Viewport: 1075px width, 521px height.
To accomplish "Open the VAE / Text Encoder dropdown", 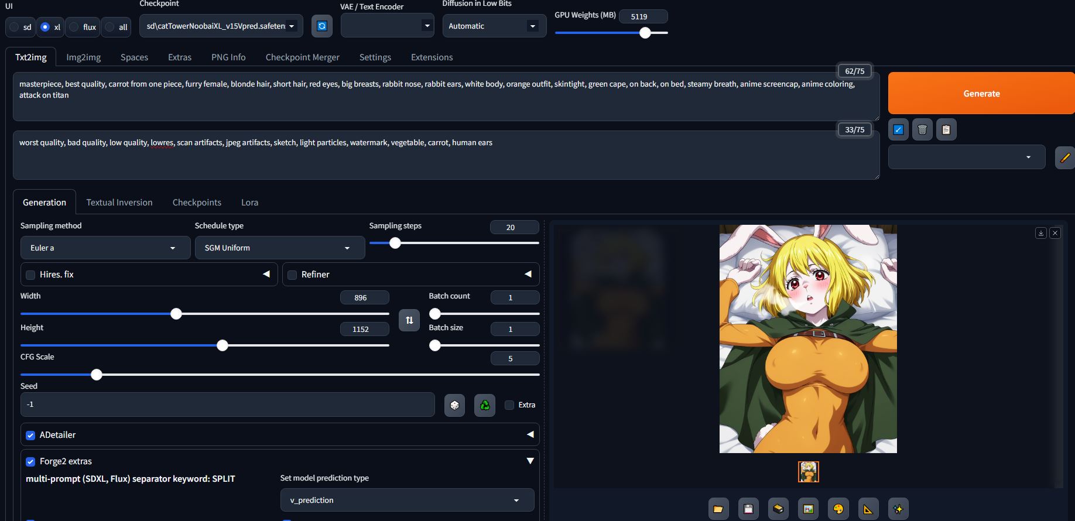I will point(387,26).
